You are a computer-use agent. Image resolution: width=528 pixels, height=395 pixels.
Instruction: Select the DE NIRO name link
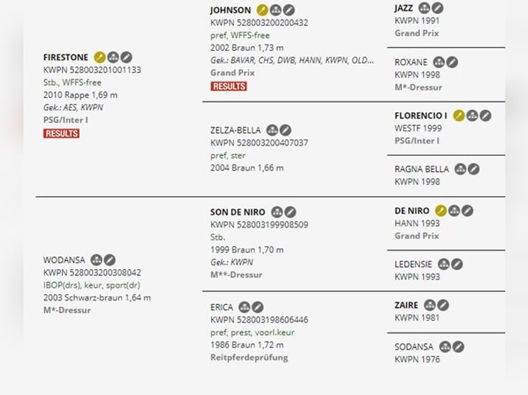coord(412,211)
